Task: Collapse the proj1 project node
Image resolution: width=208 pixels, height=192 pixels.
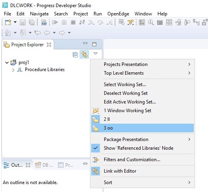Action: point(7,62)
